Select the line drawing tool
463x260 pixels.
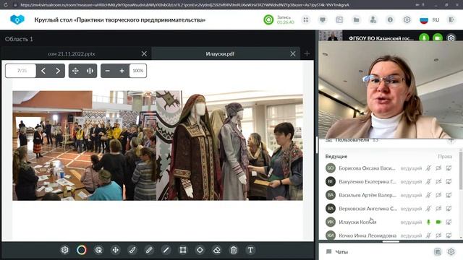tap(166, 250)
